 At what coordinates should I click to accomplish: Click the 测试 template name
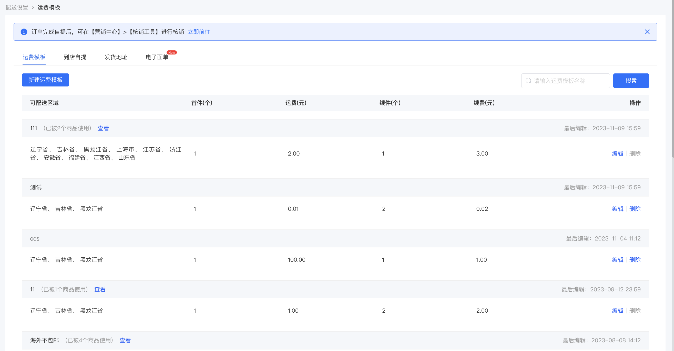(x=36, y=187)
